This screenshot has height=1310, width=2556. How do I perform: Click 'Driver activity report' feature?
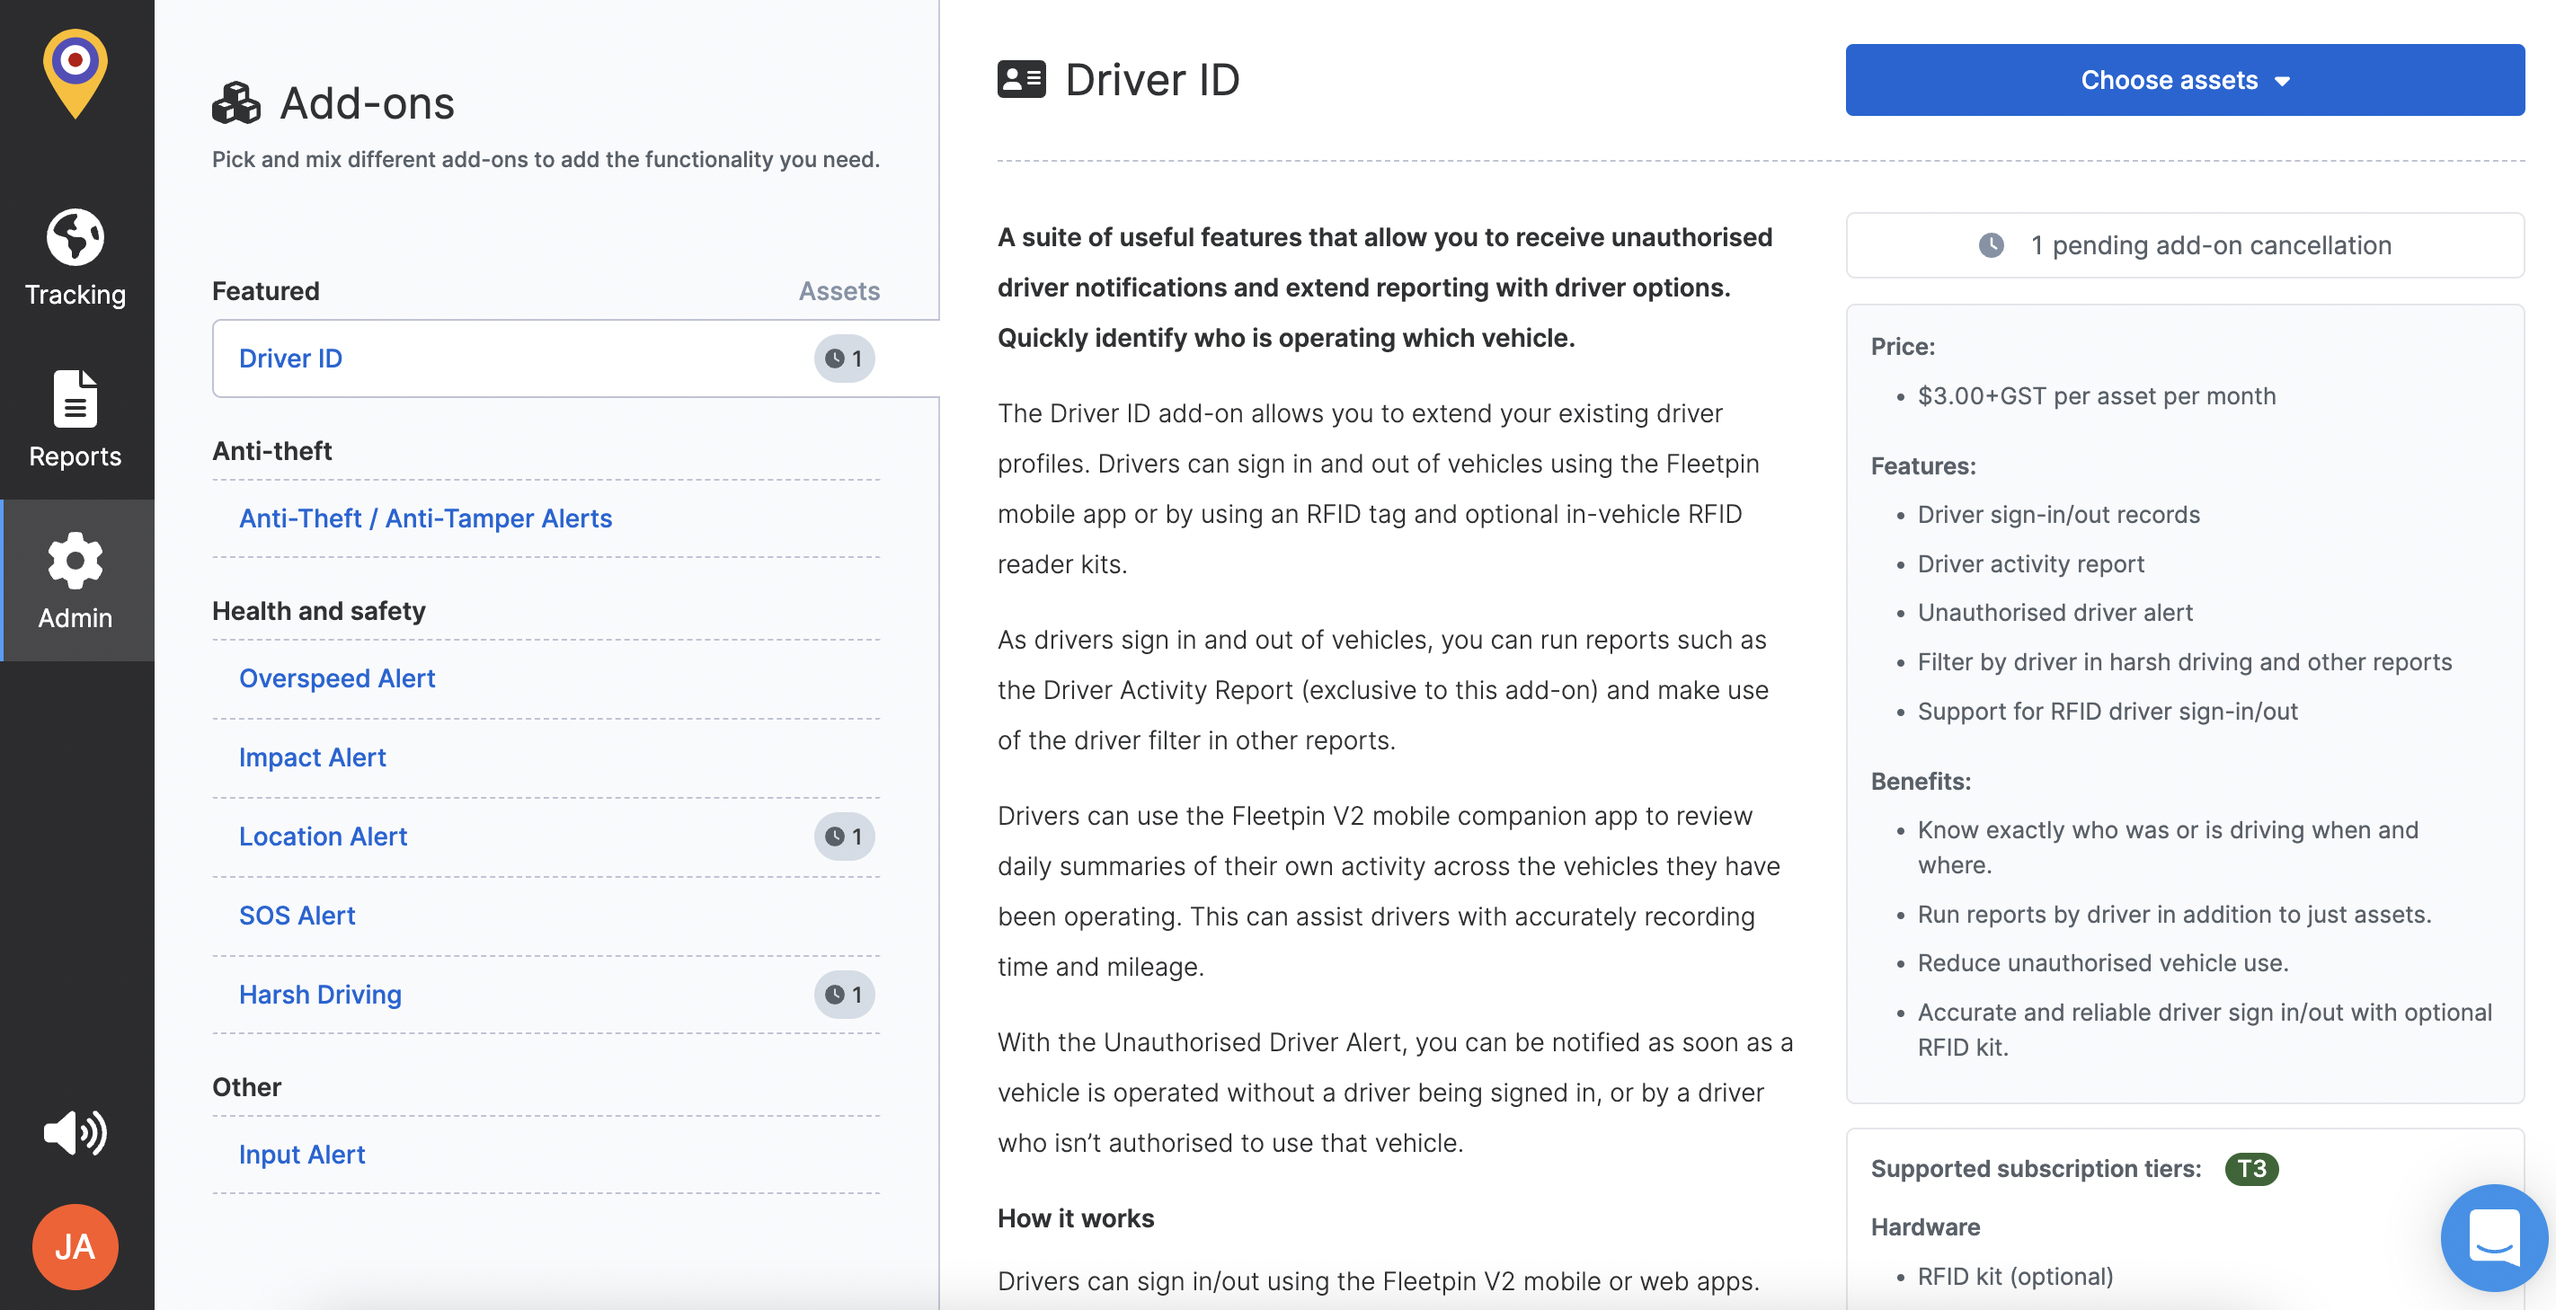pos(2030,563)
